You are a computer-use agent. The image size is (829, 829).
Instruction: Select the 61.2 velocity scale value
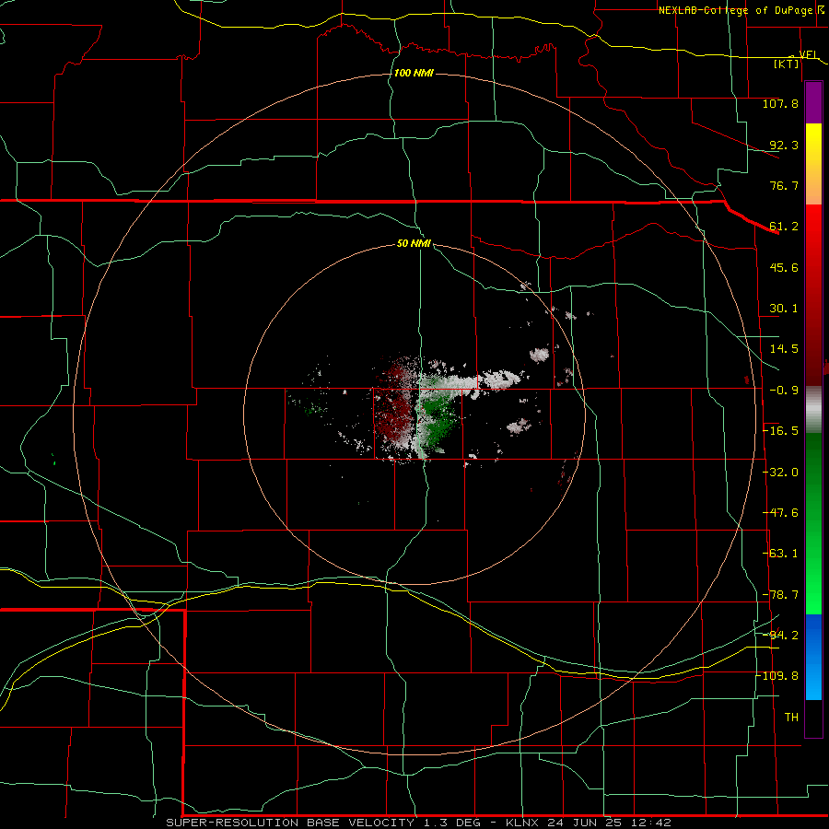tap(784, 227)
